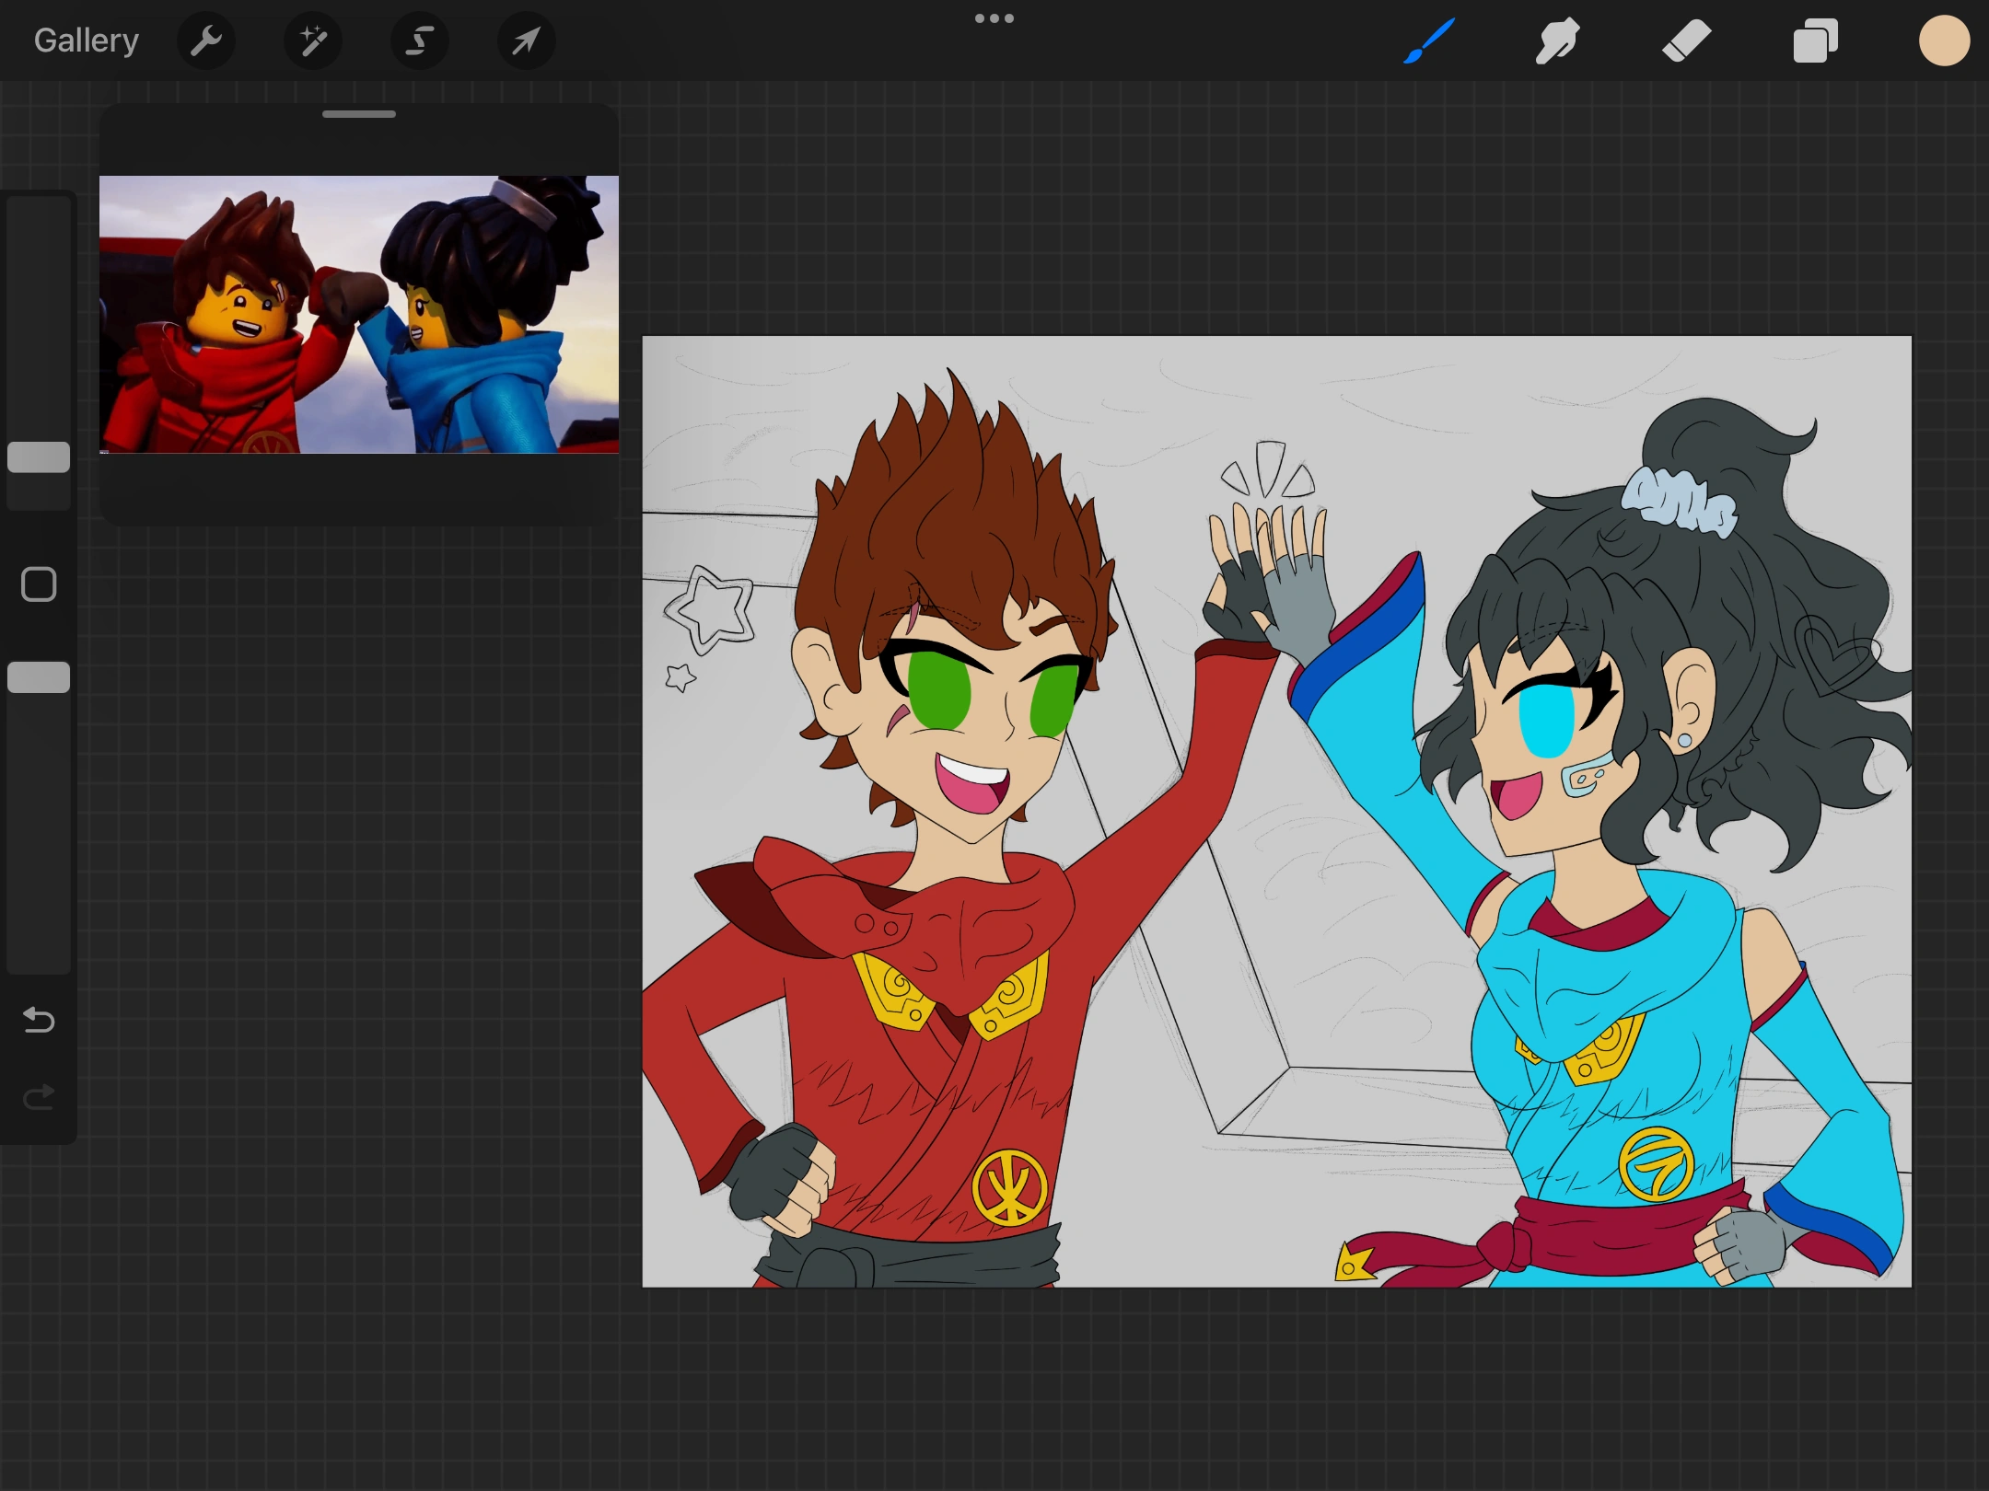Viewport: 1989px width, 1491px height.
Task: Tap the three-dot multitasking menu
Action: point(994,18)
